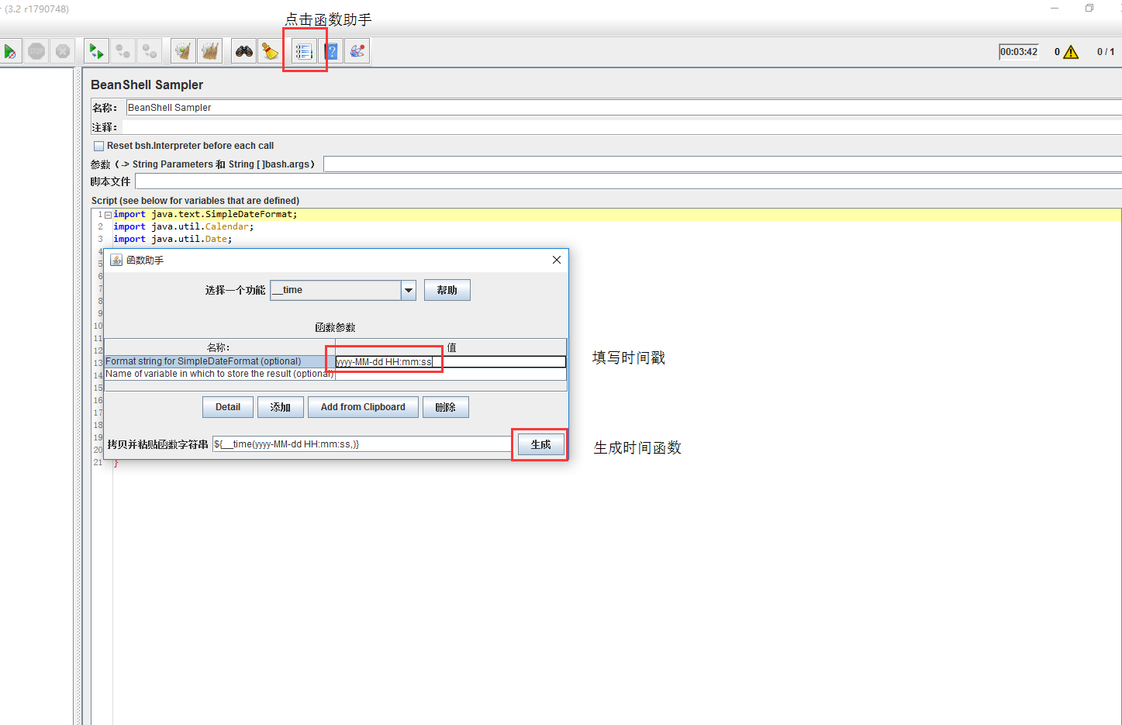Image resolution: width=1122 pixels, height=725 pixels.
Task: Click the 参数 String Parameters input field
Action: tap(722, 164)
